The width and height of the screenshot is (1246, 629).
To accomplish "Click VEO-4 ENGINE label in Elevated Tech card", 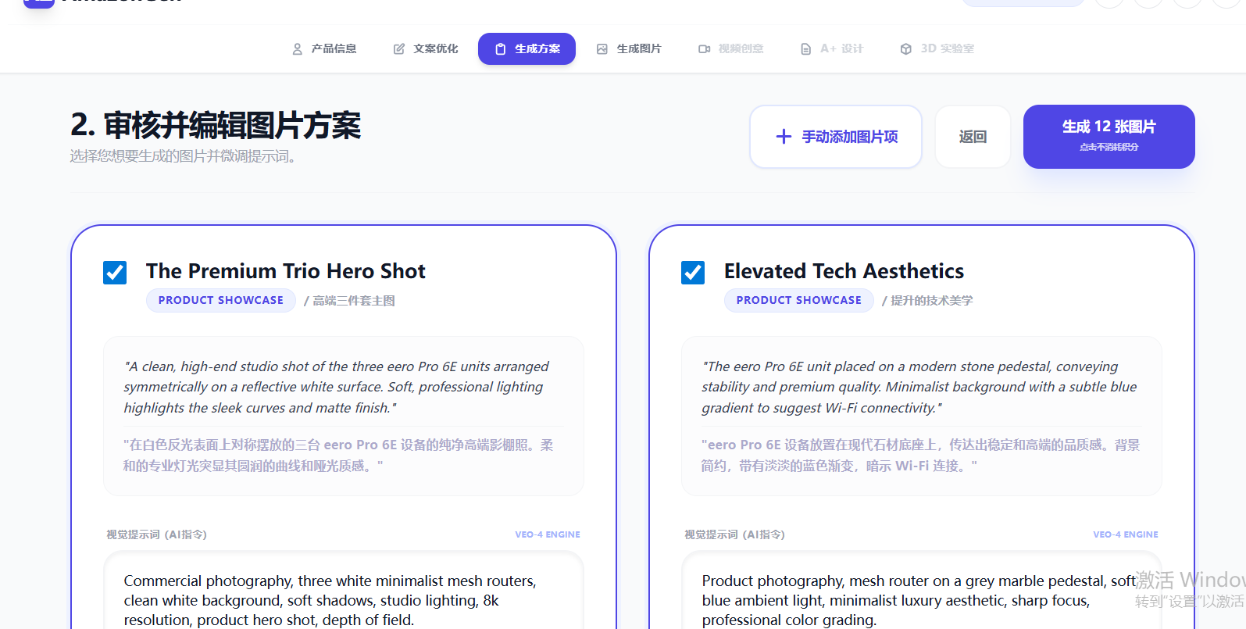I will (1125, 534).
